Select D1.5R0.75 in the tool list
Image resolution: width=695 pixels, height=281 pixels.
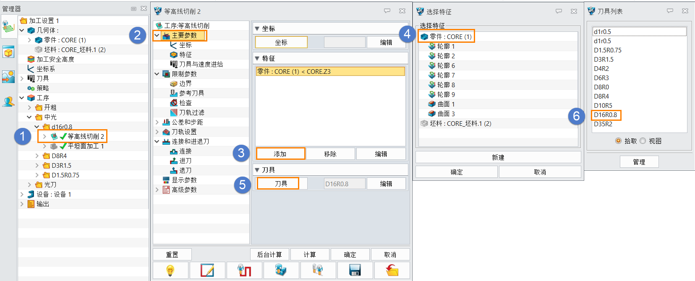tap(608, 50)
